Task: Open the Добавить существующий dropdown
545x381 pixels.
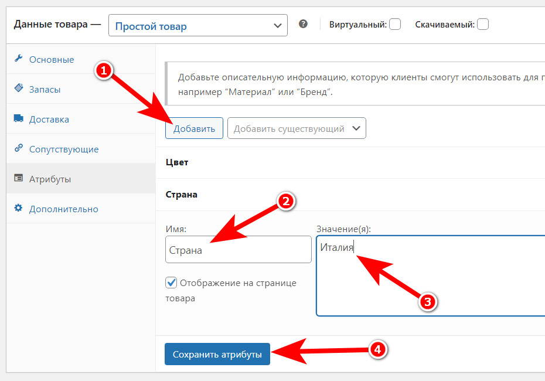Action: pyautogui.click(x=297, y=128)
